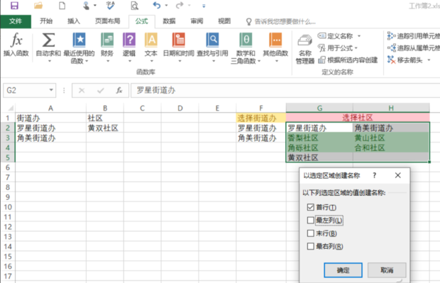
Task: Click the touch/mouse mode icon
Action: tap(86, 6)
